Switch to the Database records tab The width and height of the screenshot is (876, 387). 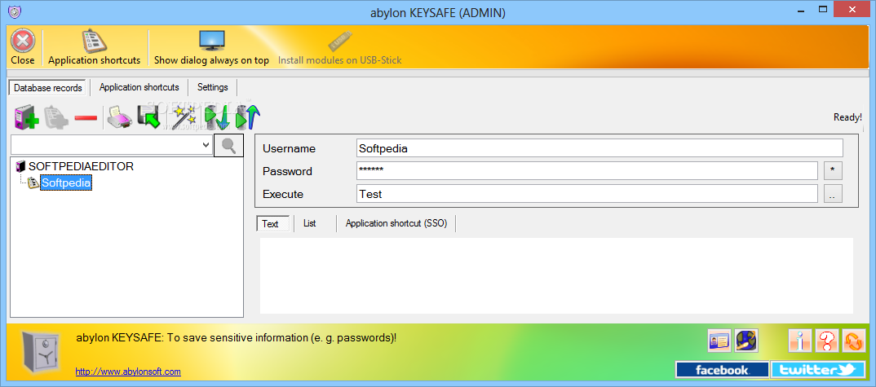pyautogui.click(x=48, y=88)
